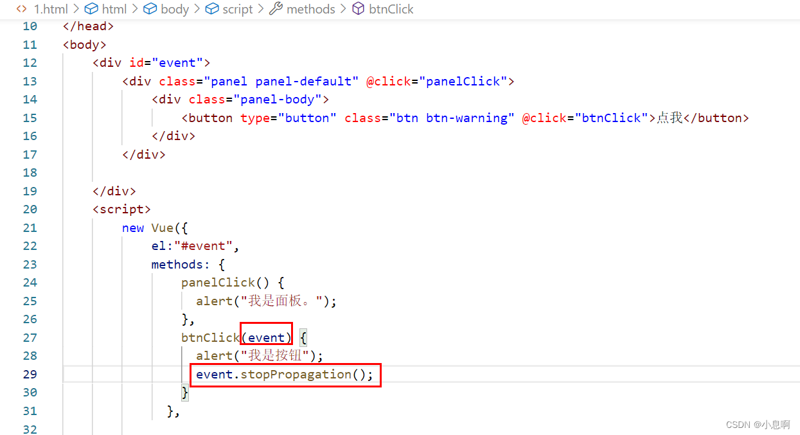This screenshot has width=800, height=435.
Task: Expand breadcrumb chevron after 1.html
Action: (75, 9)
